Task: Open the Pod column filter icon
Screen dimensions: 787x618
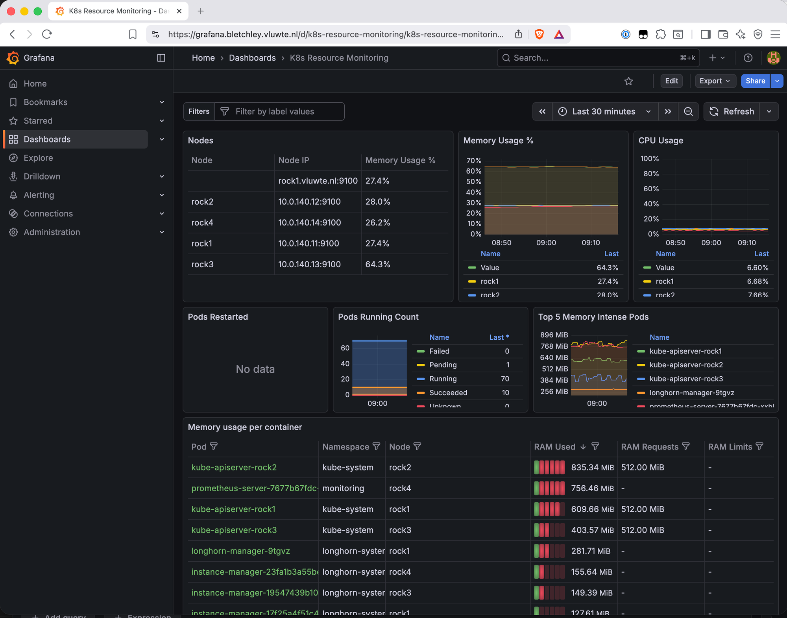Action: point(214,446)
